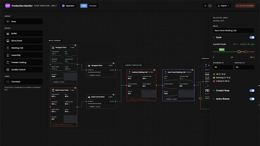Expand the Active Robots section
This screenshot has width=260, height=146.
tap(214, 99)
